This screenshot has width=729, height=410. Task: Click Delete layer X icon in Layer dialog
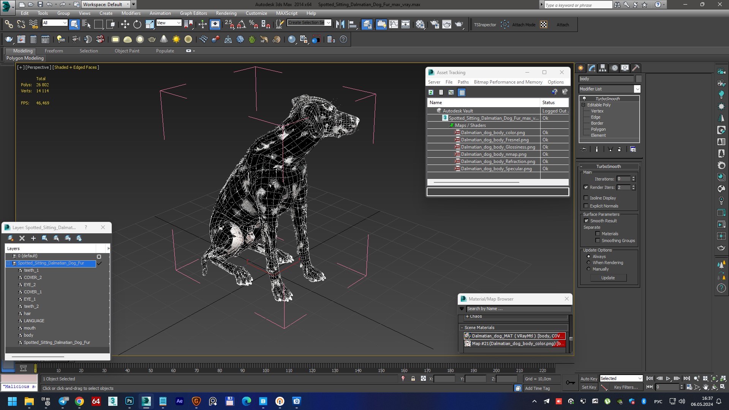pyautogui.click(x=22, y=238)
